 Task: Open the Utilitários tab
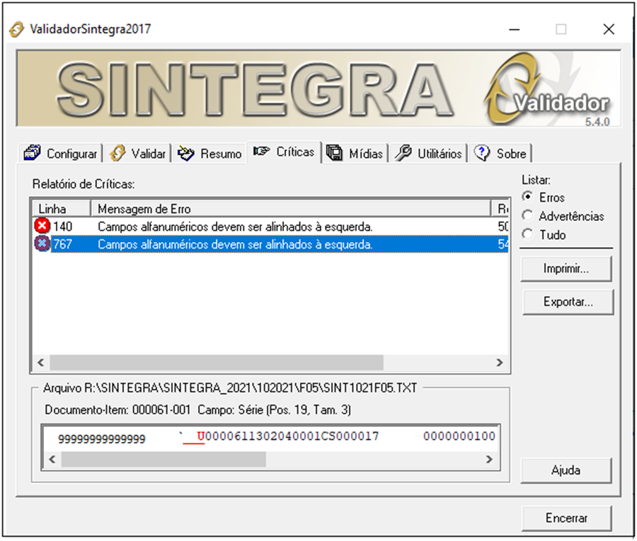(x=428, y=153)
